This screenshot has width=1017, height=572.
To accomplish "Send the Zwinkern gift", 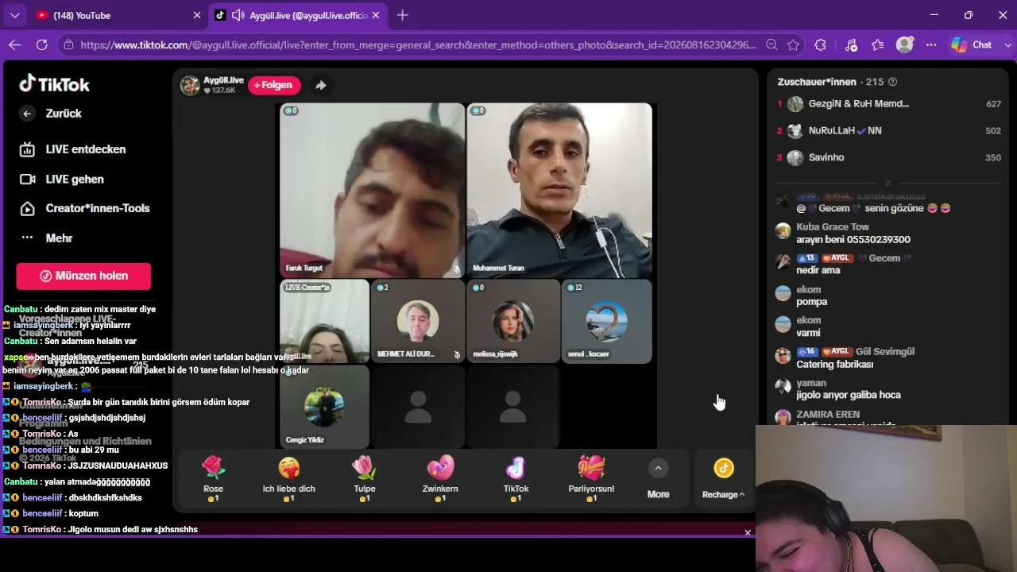I will pos(440,478).
